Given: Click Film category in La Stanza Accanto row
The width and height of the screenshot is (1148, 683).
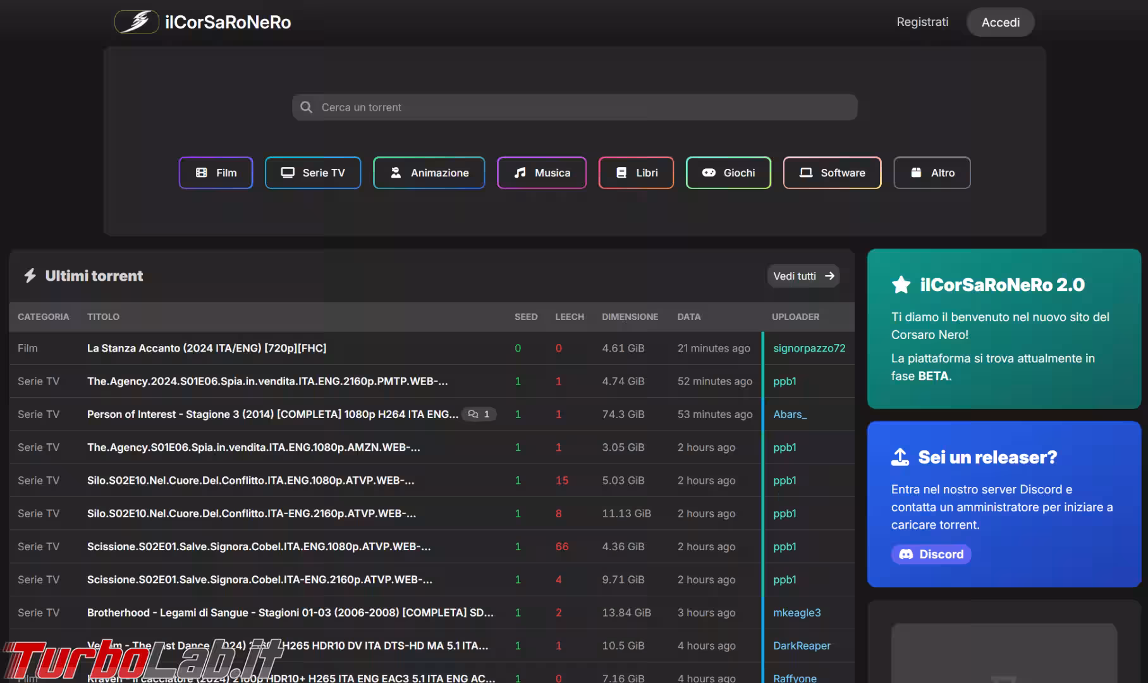Looking at the screenshot, I should click(28, 348).
